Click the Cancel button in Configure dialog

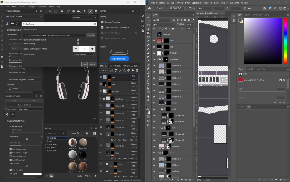point(93,64)
